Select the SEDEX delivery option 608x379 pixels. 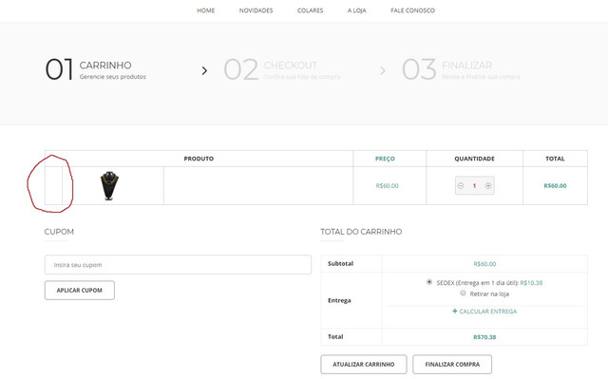(x=429, y=282)
